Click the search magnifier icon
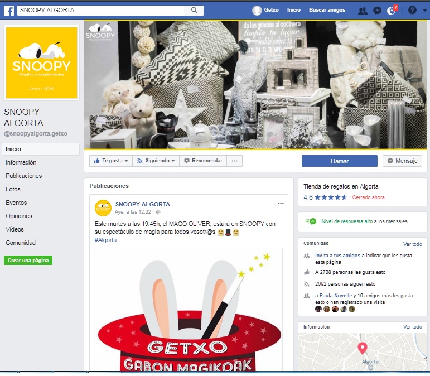This screenshot has width=430, height=376. coord(194,10)
